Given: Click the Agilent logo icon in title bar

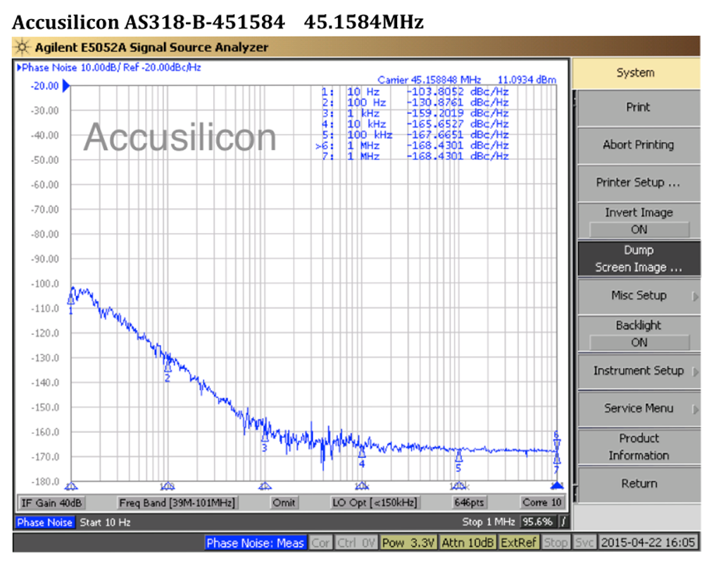Looking at the screenshot, I should [22, 47].
